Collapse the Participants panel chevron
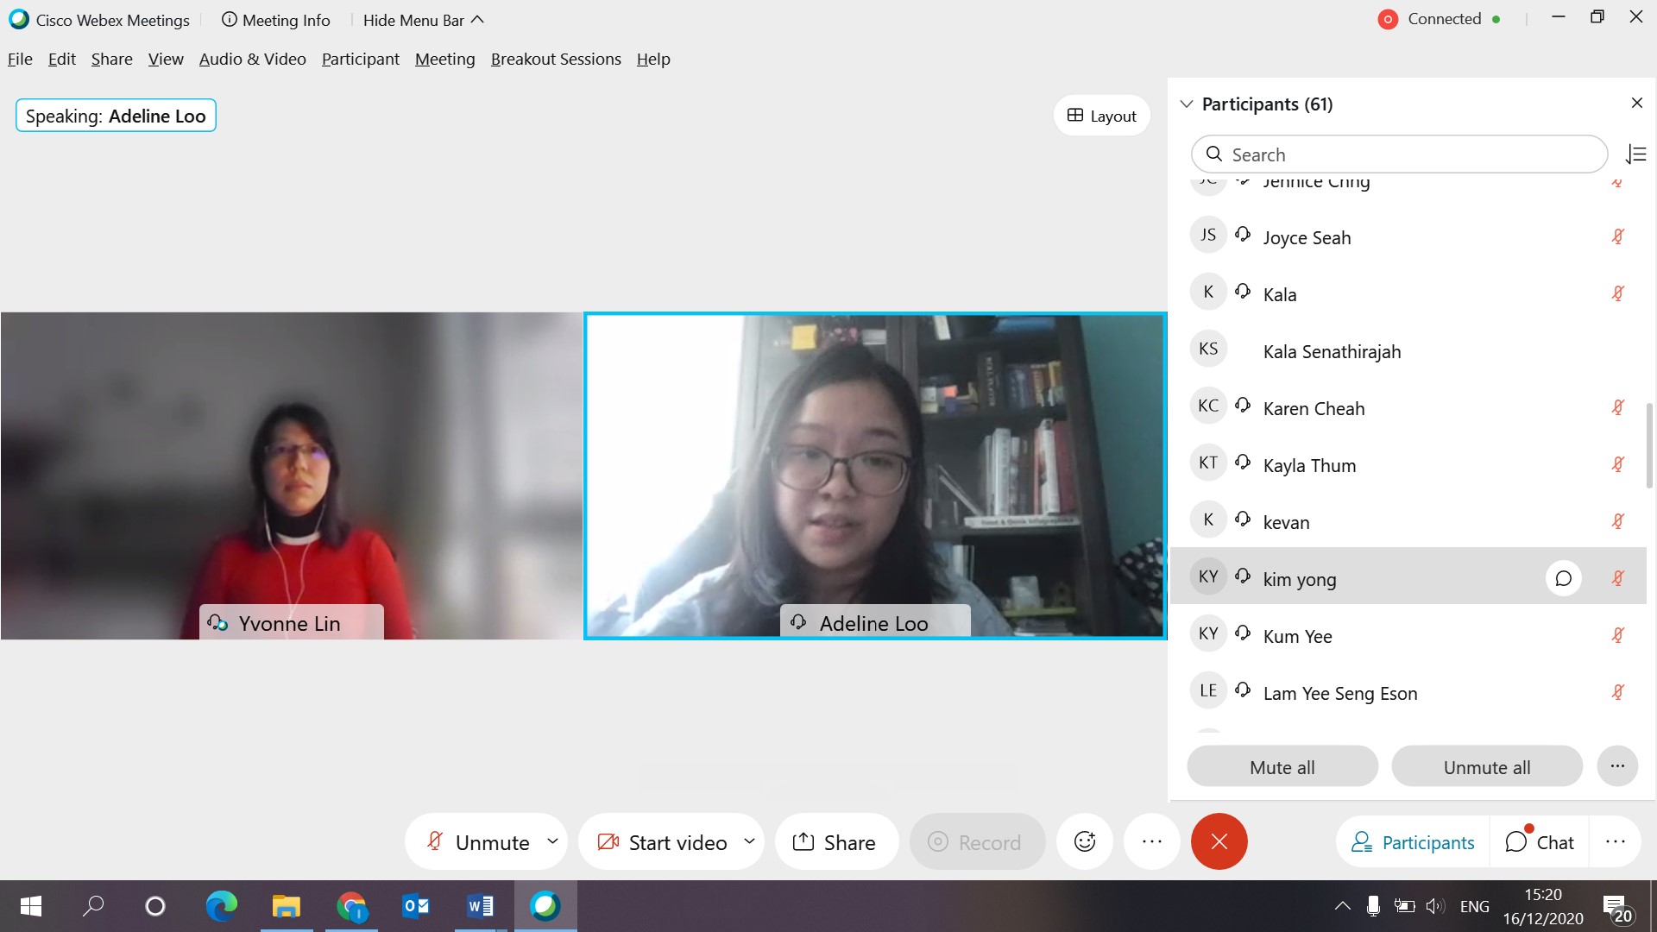The height and width of the screenshot is (932, 1657). click(1187, 104)
